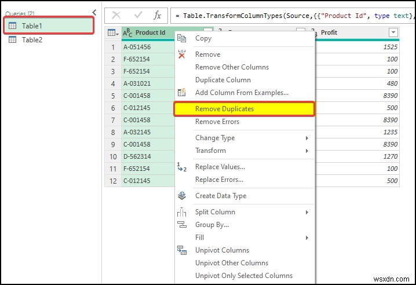Open the Profit column filter dropdown
The image size is (416, 285).
pos(393,32)
